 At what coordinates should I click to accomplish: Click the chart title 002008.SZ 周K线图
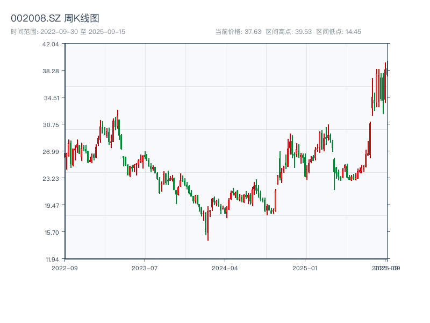[55, 18]
